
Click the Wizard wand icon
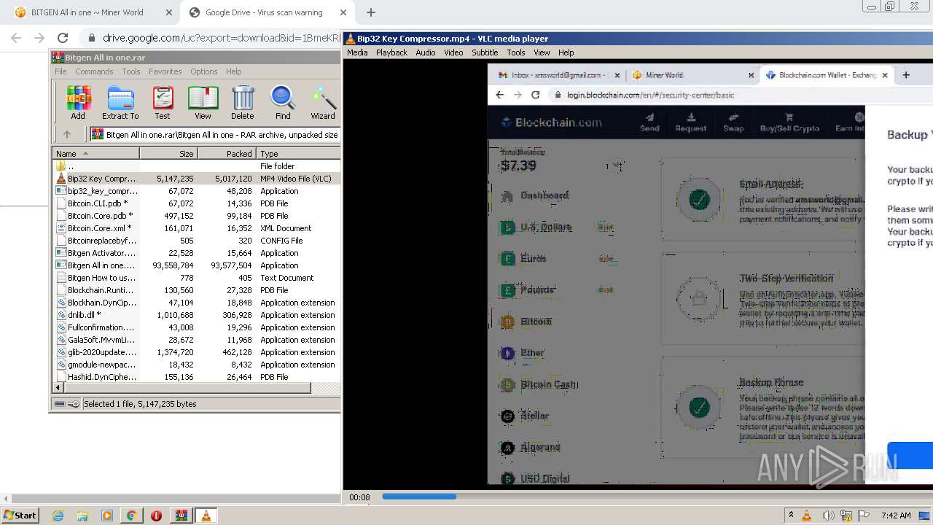[x=323, y=103]
